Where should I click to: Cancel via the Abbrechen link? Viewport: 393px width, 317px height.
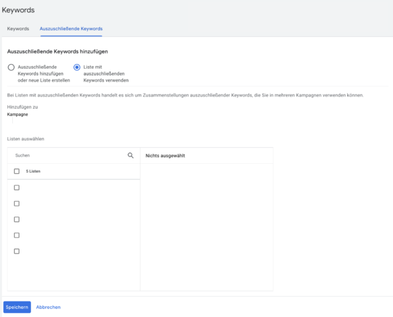[x=49, y=307]
